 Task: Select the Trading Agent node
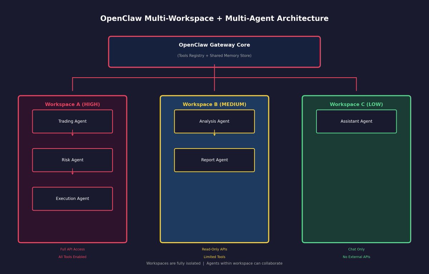[x=72, y=121]
